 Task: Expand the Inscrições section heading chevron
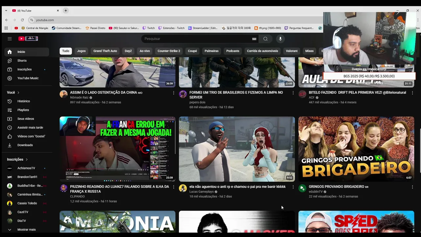(x=27, y=159)
